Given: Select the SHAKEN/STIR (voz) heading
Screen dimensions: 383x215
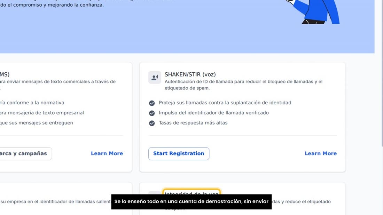Looking at the screenshot, I should coord(190,74).
